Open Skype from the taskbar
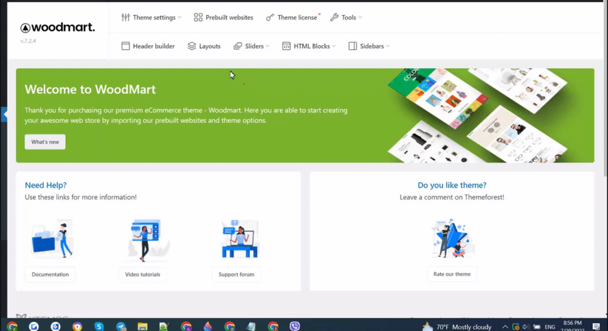The image size is (608, 331). tap(99, 326)
